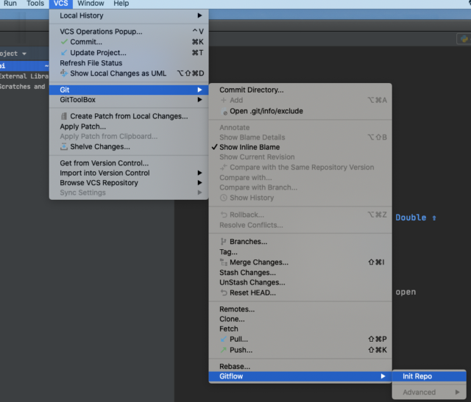Click the word open in editor
This screenshot has width=471, height=402.
[x=406, y=292]
